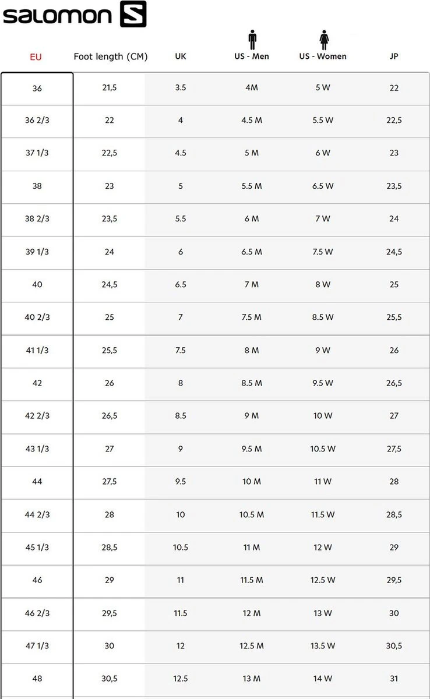This screenshot has height=699, width=430.
Task: Select the Foot length (CM) header
Action: tap(110, 57)
